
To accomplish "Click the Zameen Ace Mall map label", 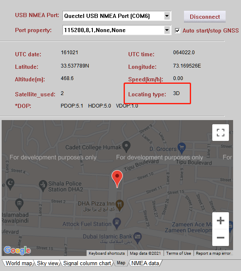I will point(192,224).
